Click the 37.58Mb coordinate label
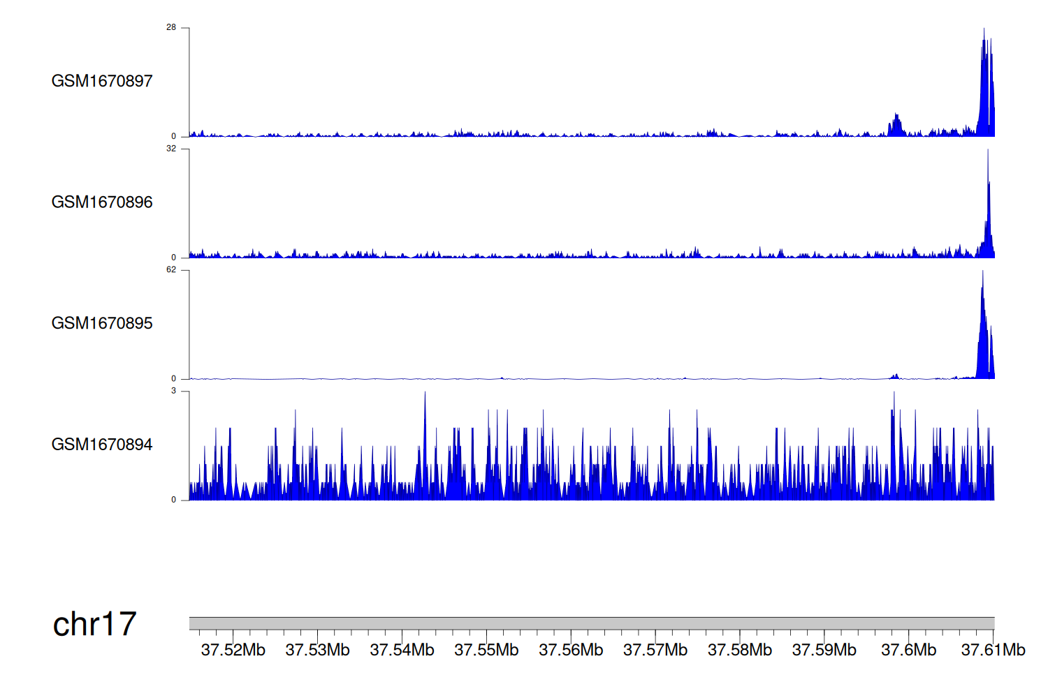Viewport: 1048px width, 684px height. click(740, 650)
